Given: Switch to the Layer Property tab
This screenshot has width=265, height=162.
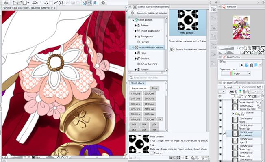Looking at the screenshot, I should 232,57.
